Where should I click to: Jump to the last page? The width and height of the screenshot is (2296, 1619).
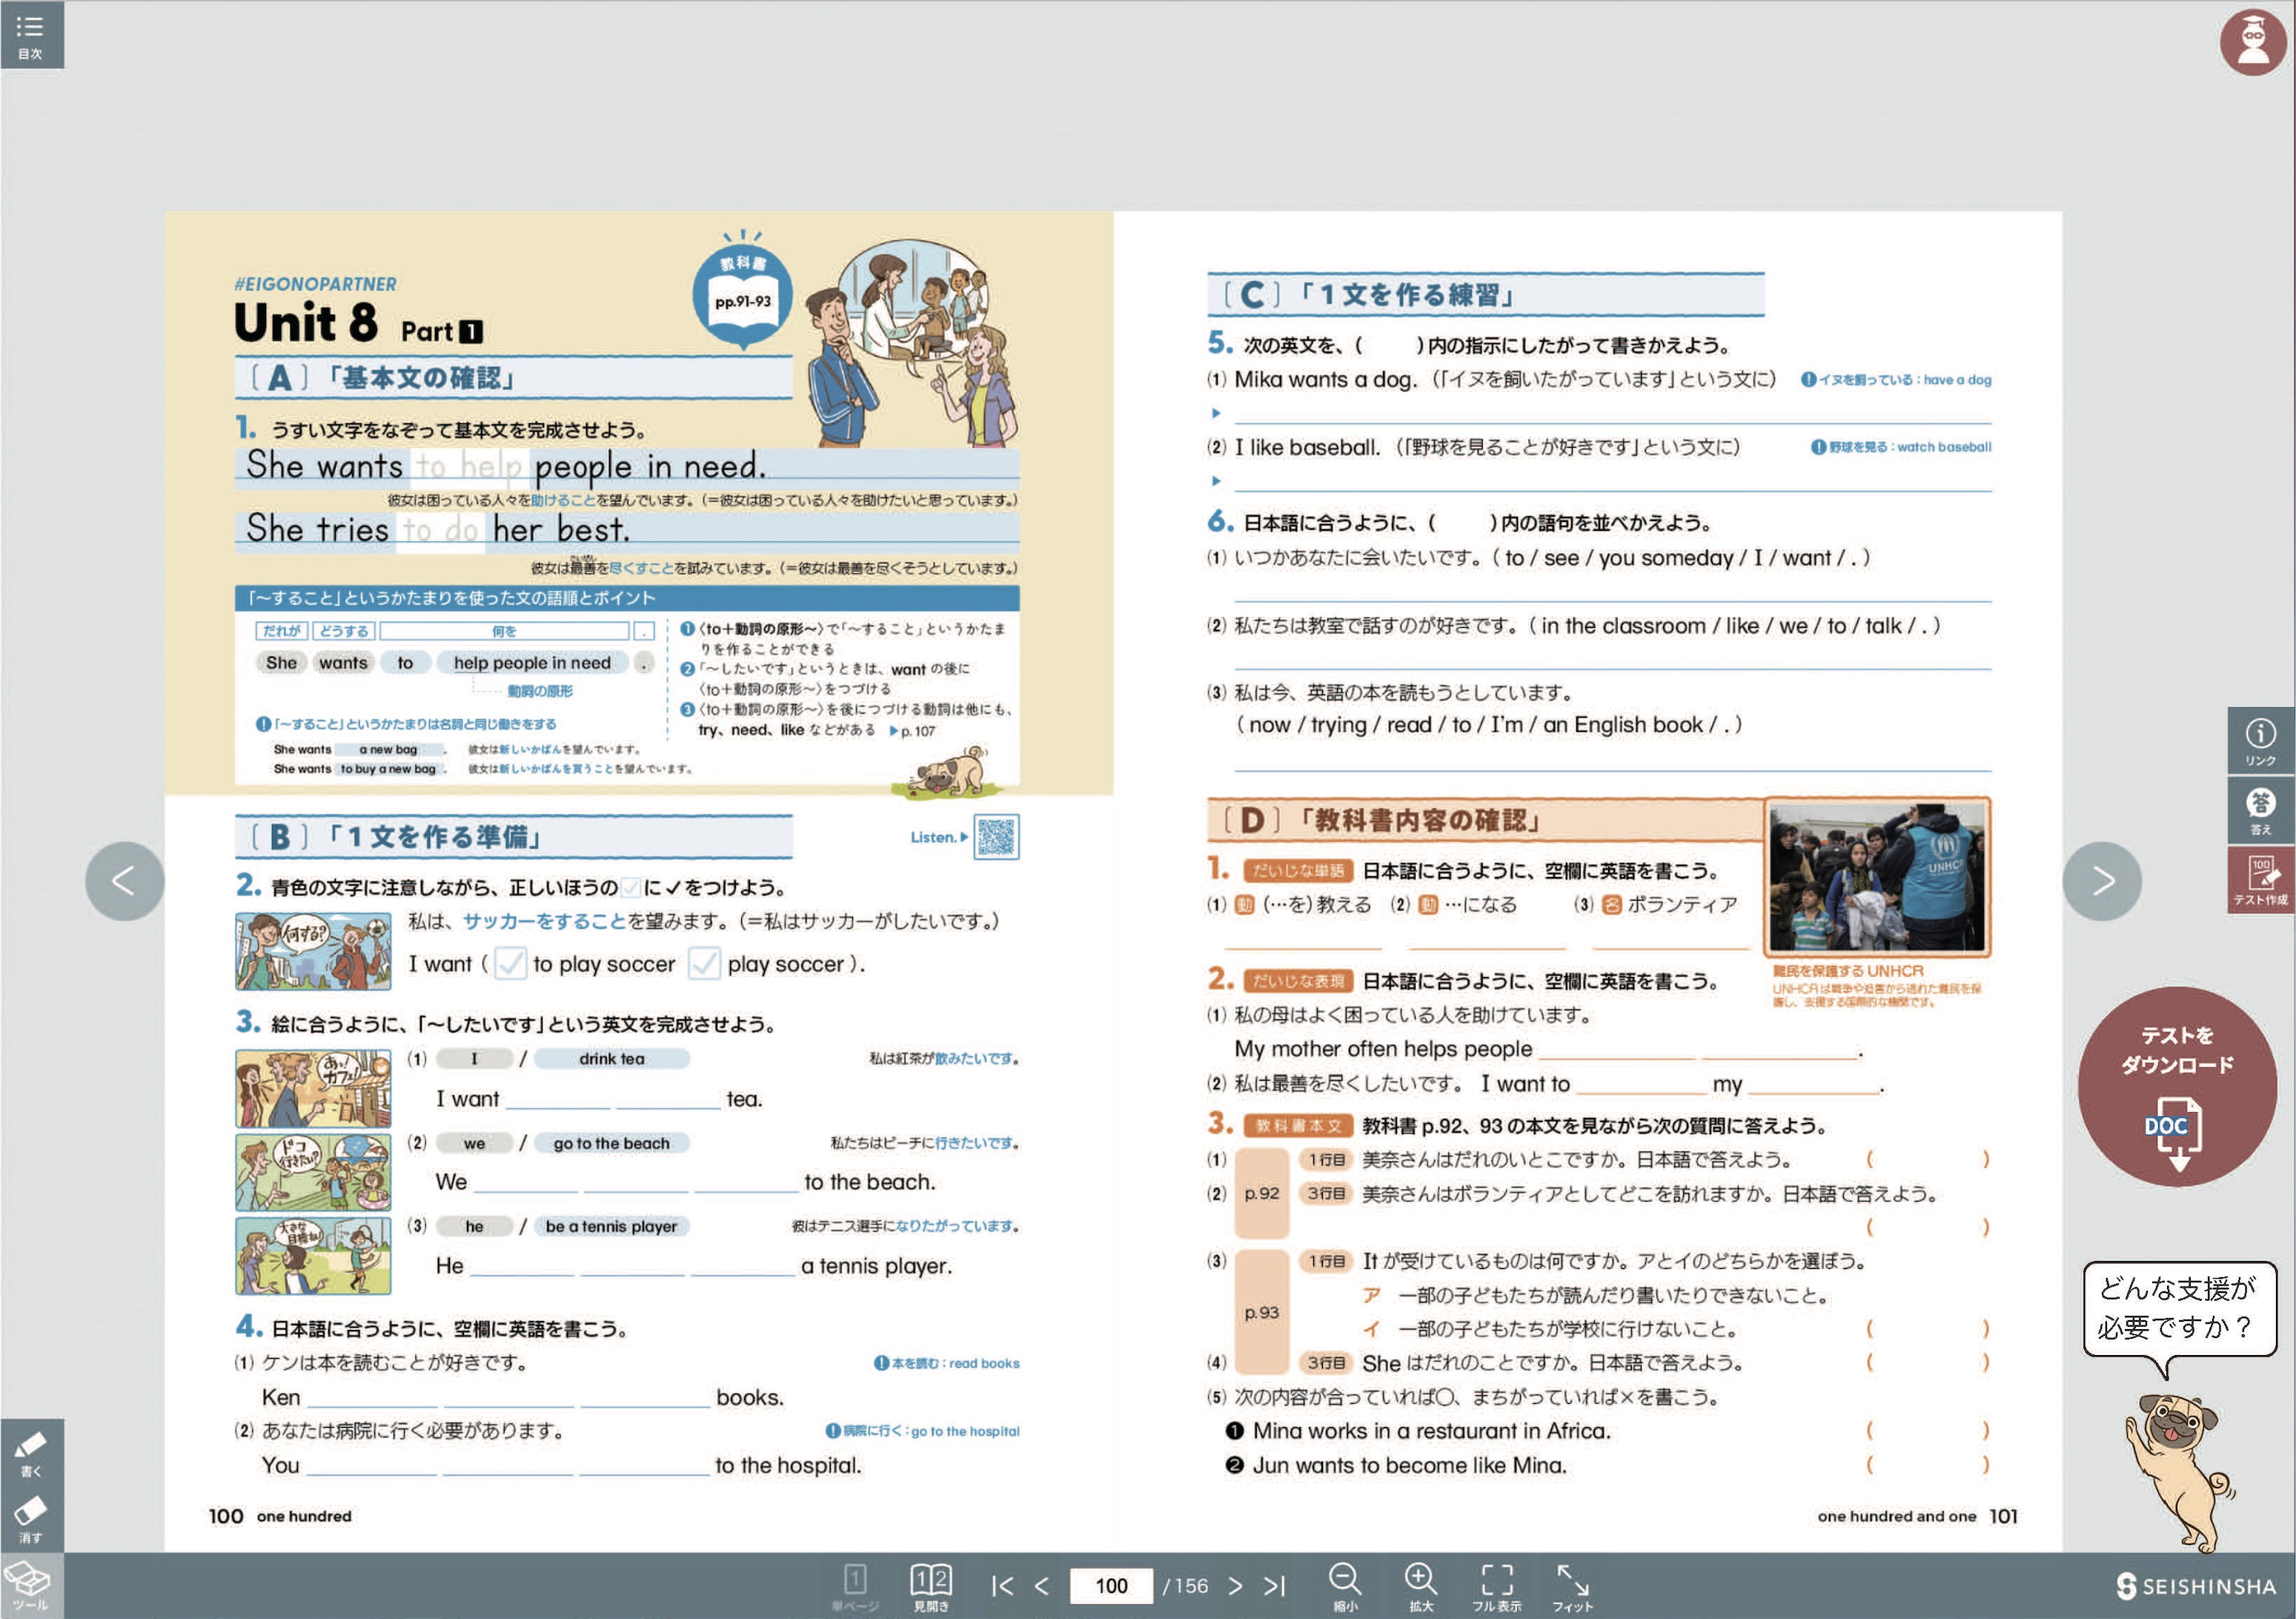click(x=1274, y=1586)
